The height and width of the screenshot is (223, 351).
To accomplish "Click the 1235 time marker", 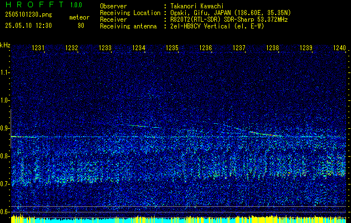I will click(172, 47).
